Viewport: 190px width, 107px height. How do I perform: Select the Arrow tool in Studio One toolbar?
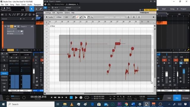point(32,9)
